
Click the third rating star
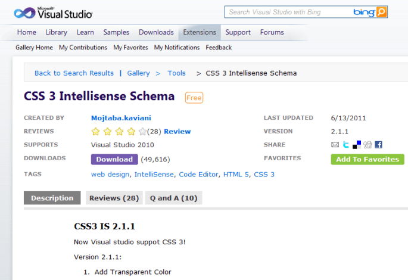coord(120,132)
